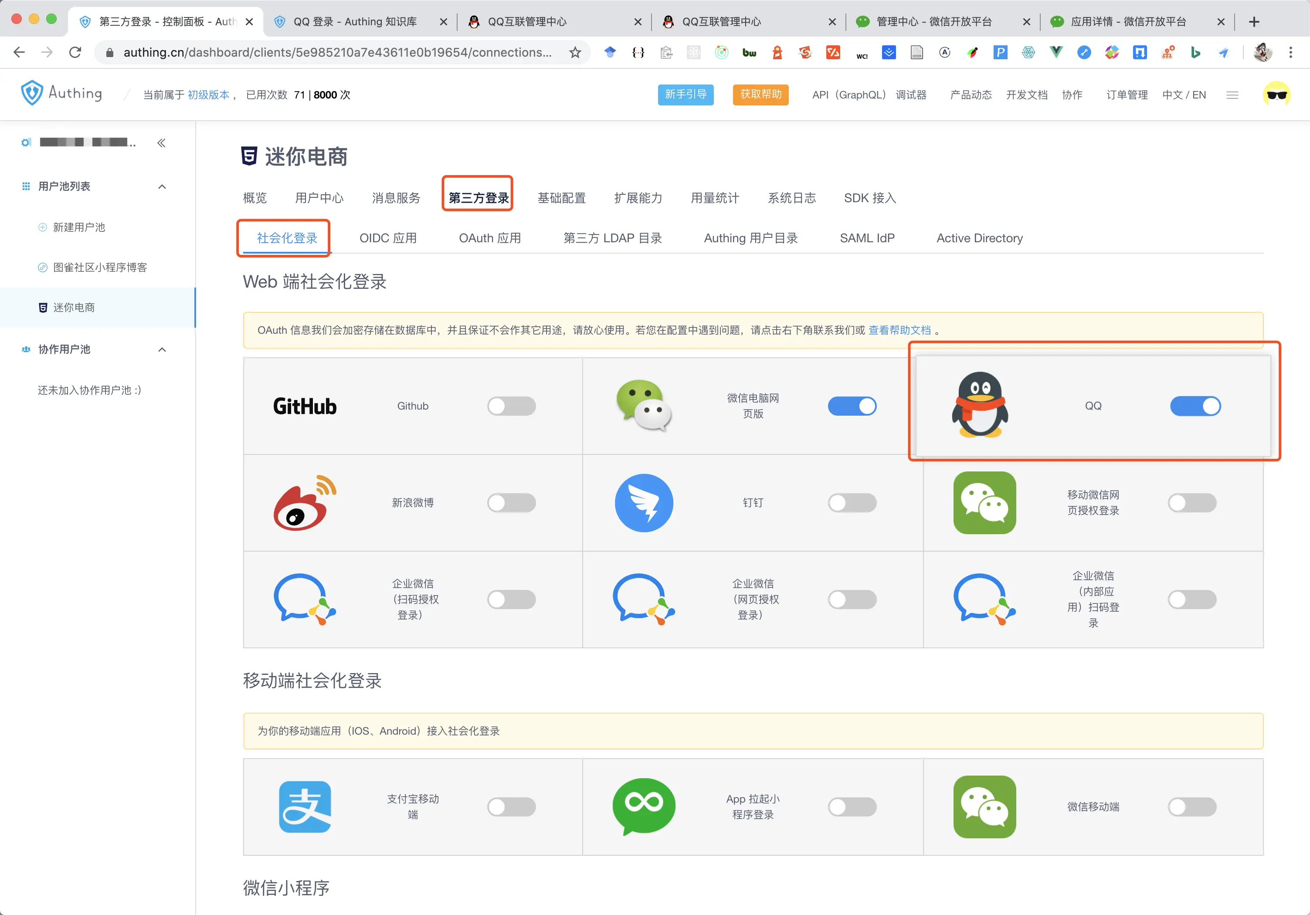
Task: Switch to the 概览 tab
Action: [x=255, y=198]
